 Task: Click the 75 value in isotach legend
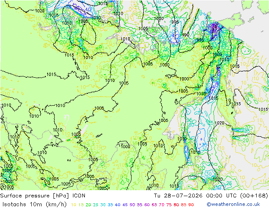click(x=169, y=205)
